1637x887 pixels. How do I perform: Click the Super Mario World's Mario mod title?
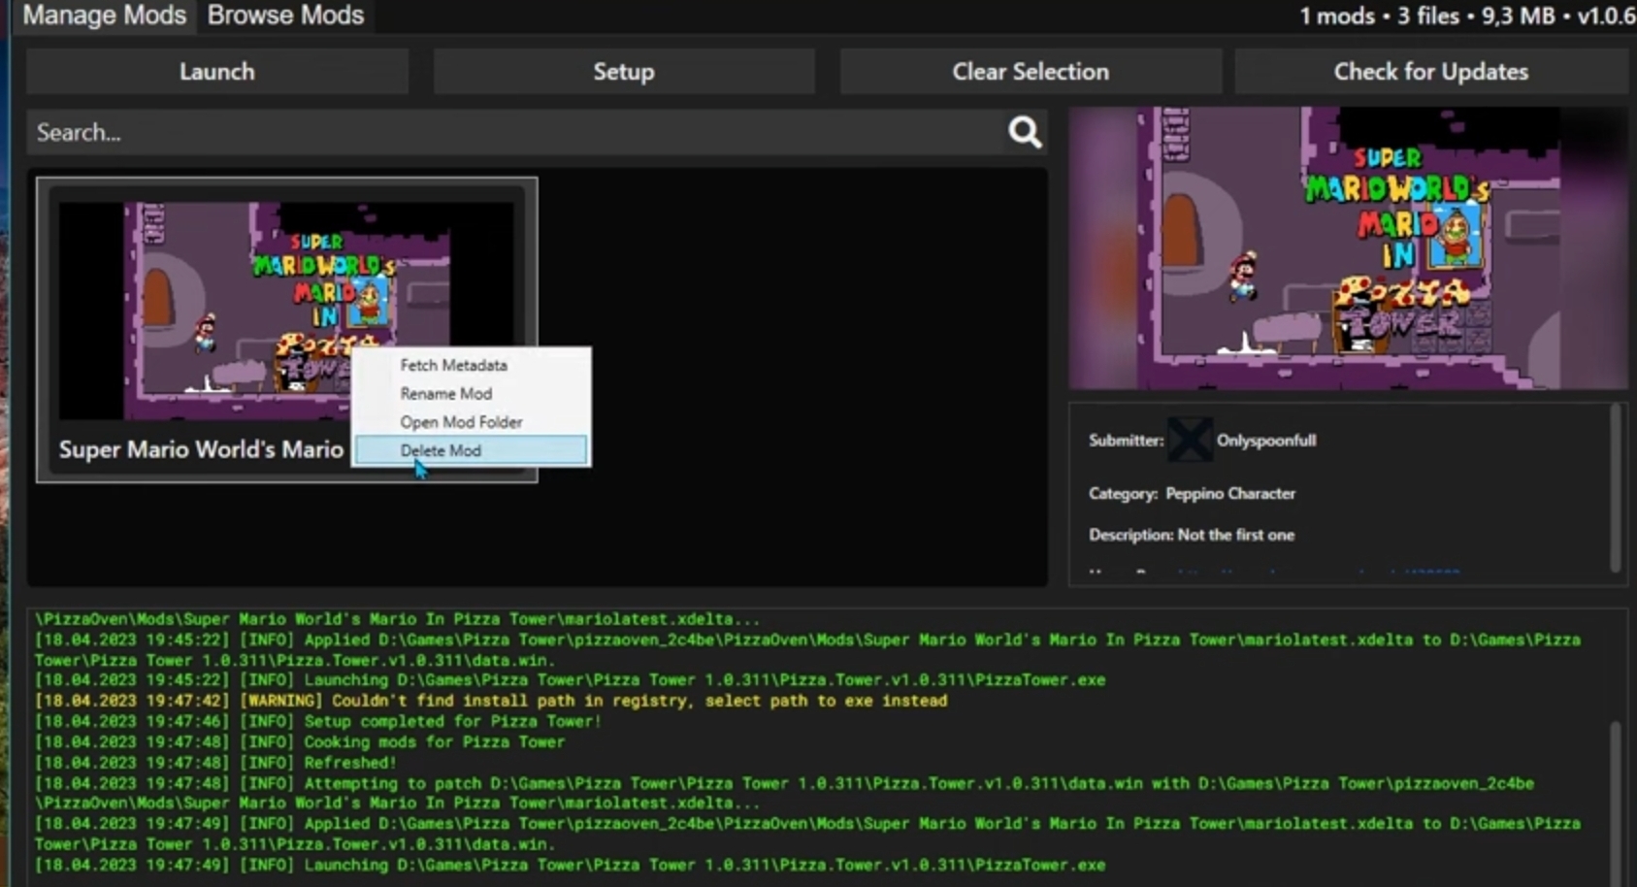(201, 449)
